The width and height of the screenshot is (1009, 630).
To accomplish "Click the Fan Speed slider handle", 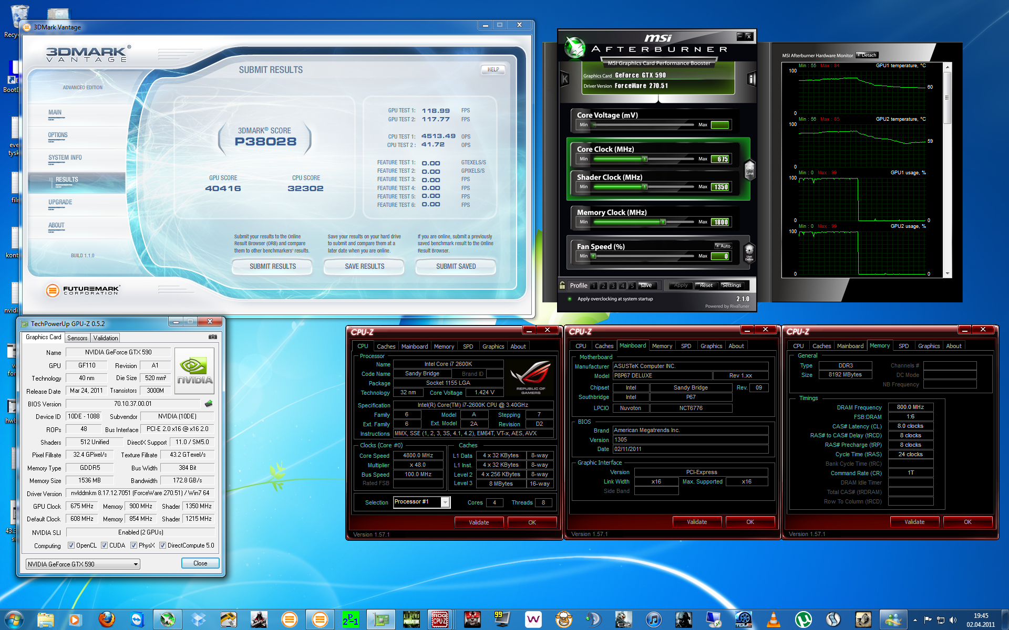I will [x=594, y=256].
